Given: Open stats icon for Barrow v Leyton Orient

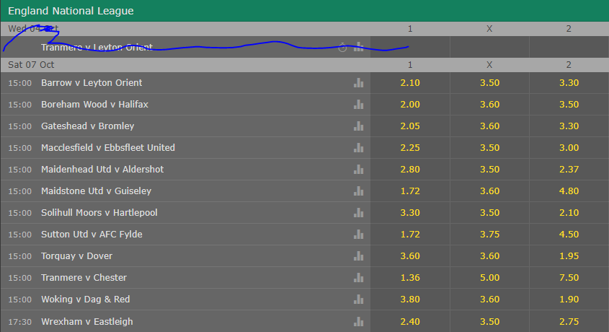Looking at the screenshot, I should pos(358,83).
